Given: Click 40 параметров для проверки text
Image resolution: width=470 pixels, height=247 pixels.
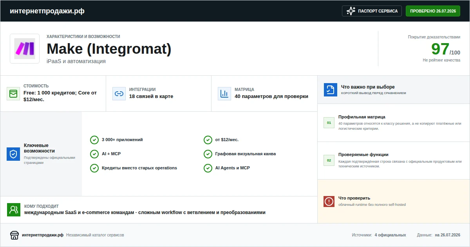Looking at the screenshot, I should pos(271,96).
